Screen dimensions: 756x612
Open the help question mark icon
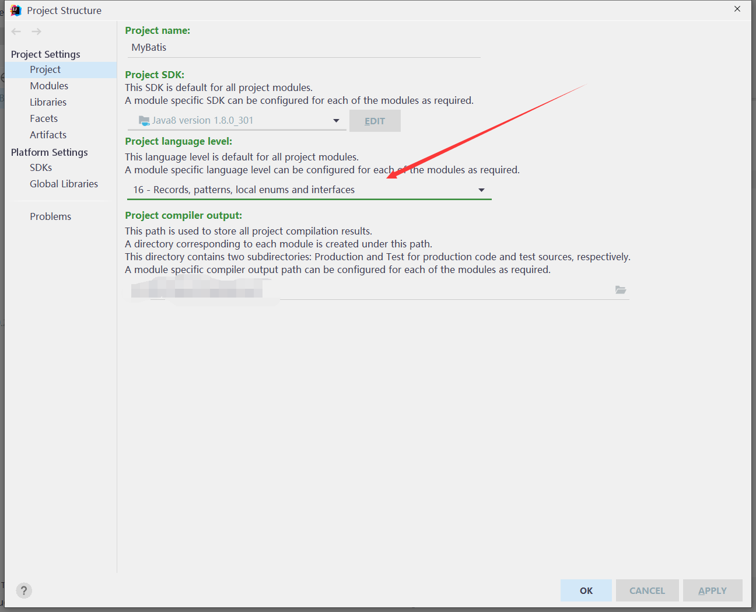pos(24,590)
